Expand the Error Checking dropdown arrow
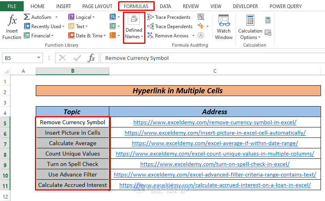Screen dimensions: 325x201 pos(207,27)
